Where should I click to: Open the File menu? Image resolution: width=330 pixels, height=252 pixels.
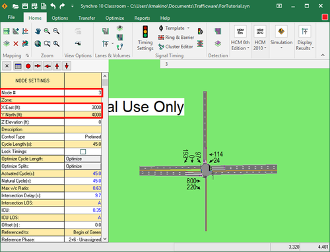(11, 17)
